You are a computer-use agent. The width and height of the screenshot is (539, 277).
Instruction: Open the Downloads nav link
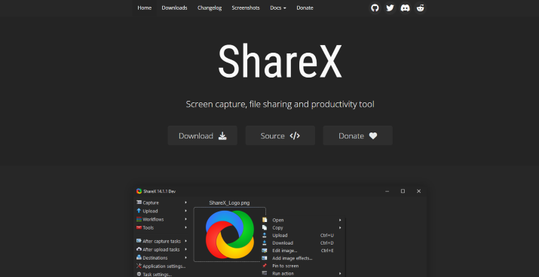click(x=174, y=8)
